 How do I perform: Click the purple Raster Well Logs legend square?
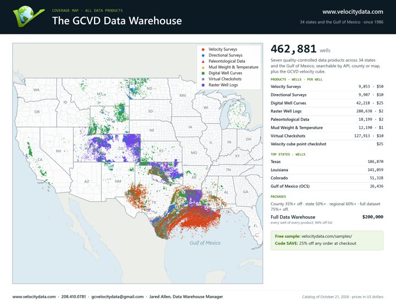[203, 85]
